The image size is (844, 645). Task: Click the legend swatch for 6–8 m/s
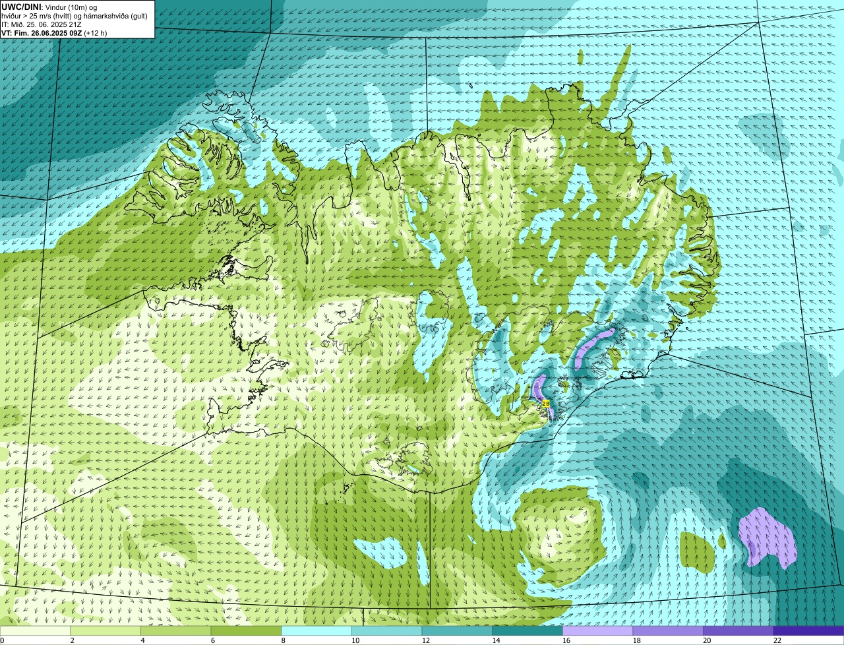click(246, 630)
